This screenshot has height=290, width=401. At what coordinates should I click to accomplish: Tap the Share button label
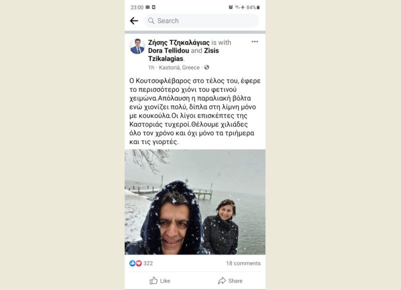point(235,281)
